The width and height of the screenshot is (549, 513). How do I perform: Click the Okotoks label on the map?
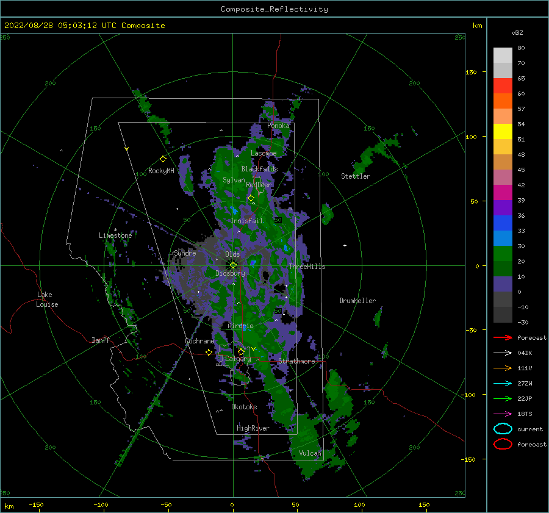point(244,407)
